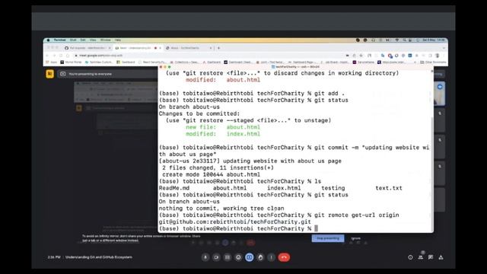Click the terminal prompt cursor line
487x274 pixels.
[x=238, y=228]
